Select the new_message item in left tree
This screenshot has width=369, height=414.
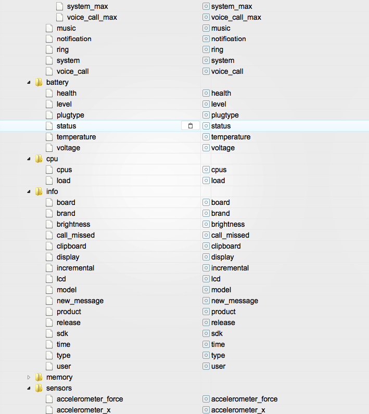click(x=80, y=301)
